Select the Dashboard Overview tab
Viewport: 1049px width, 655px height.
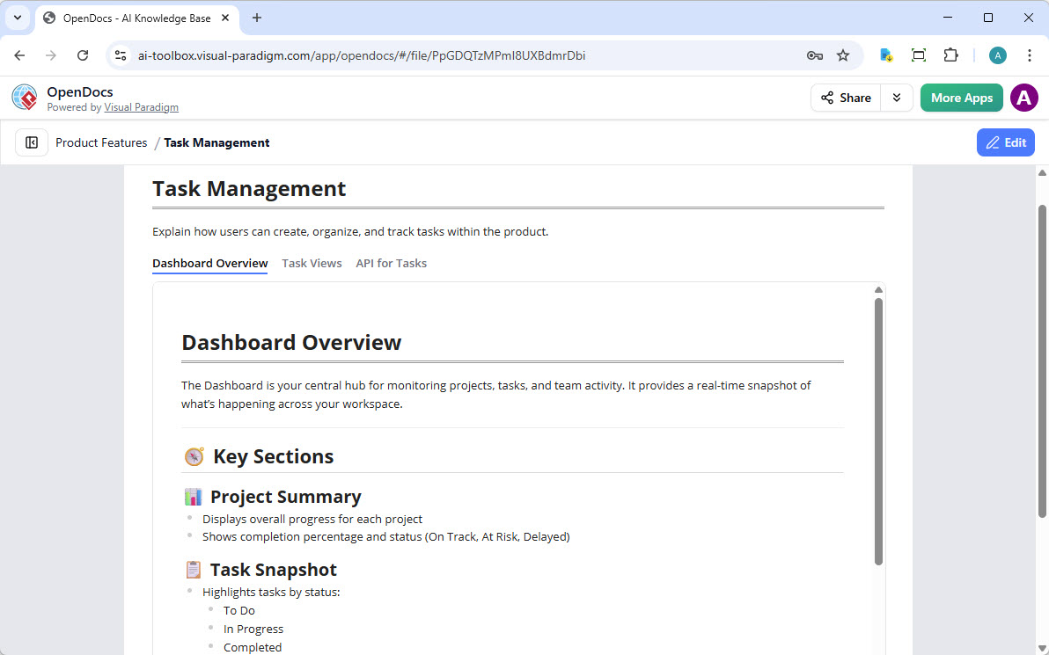pos(209,263)
